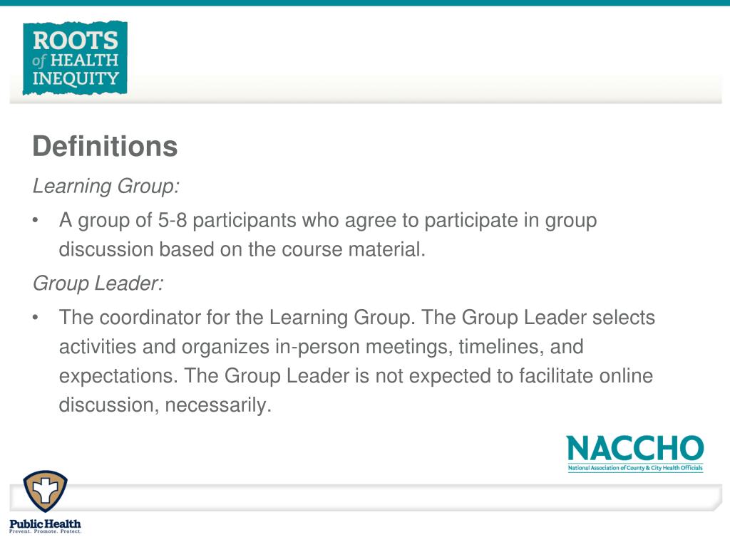Select the Definitions heading
Viewport: 730px width, 547px height.
click(x=105, y=146)
